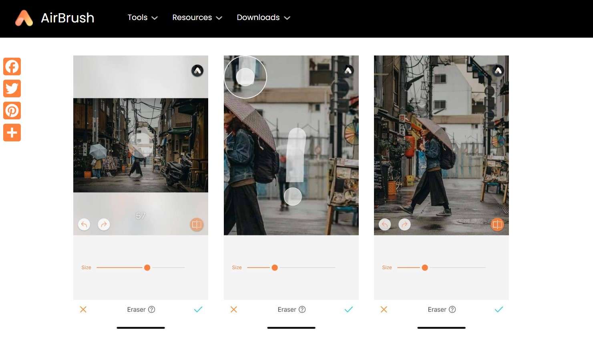Tap the undo arrow in the first screenshot

click(84, 225)
